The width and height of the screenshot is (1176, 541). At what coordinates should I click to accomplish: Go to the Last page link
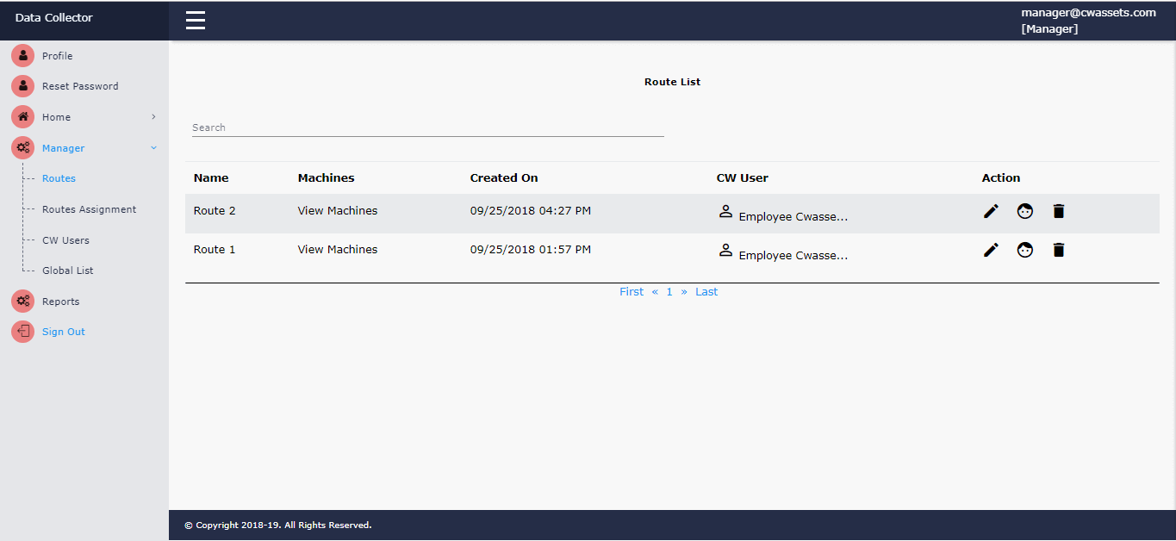click(x=706, y=292)
